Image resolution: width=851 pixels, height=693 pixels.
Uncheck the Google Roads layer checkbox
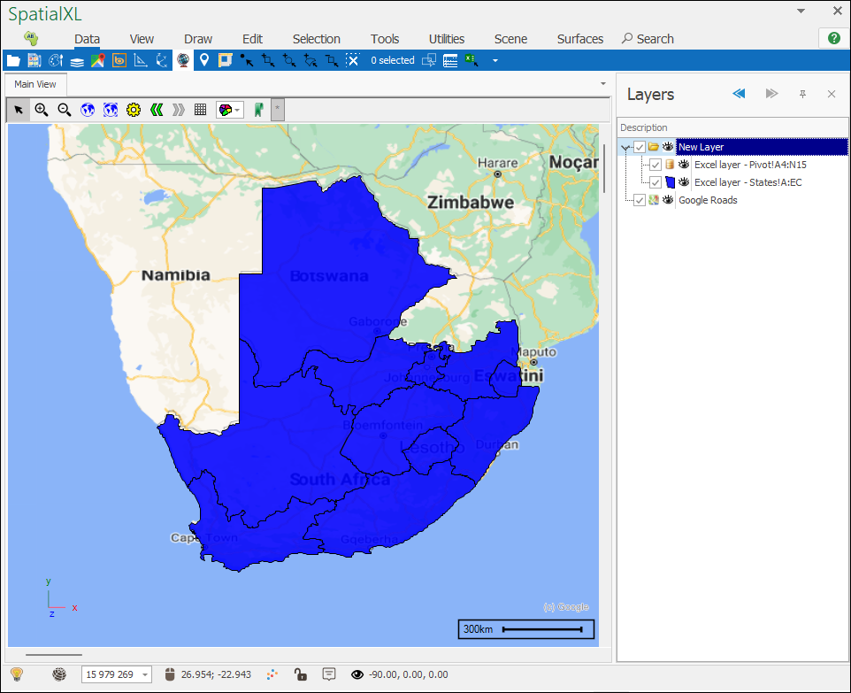tap(640, 200)
